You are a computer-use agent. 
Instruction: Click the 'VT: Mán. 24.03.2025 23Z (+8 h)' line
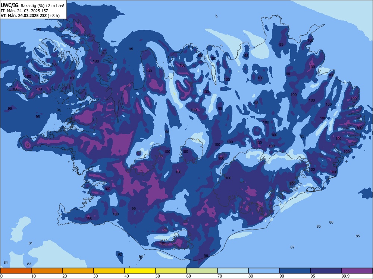coord(30,16)
